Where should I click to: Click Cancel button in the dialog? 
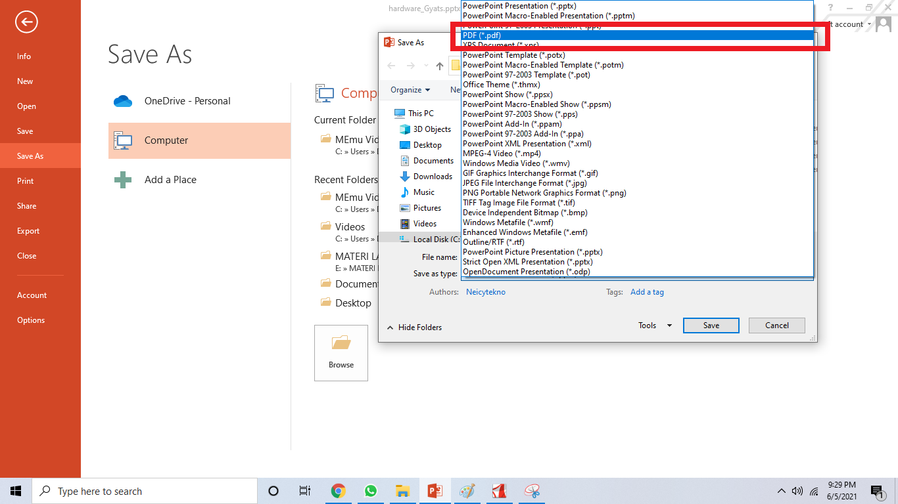[x=777, y=325]
